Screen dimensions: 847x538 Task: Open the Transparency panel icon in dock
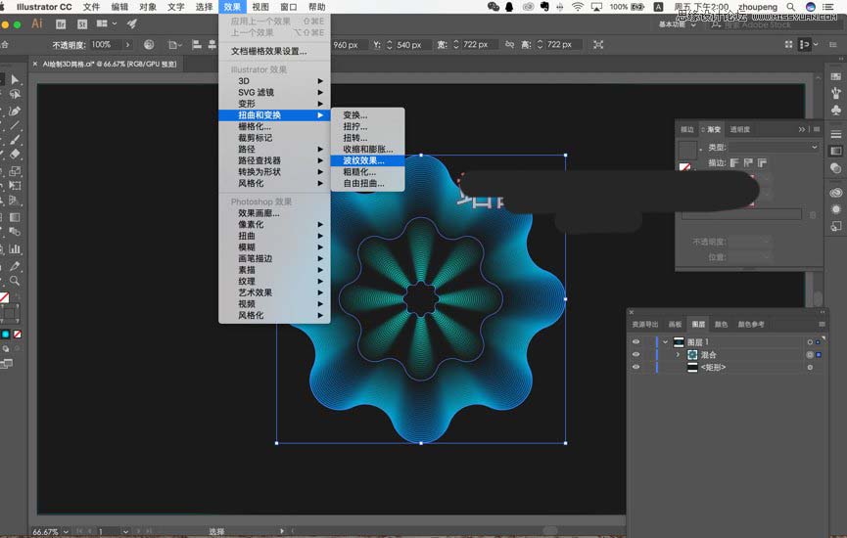(835, 168)
